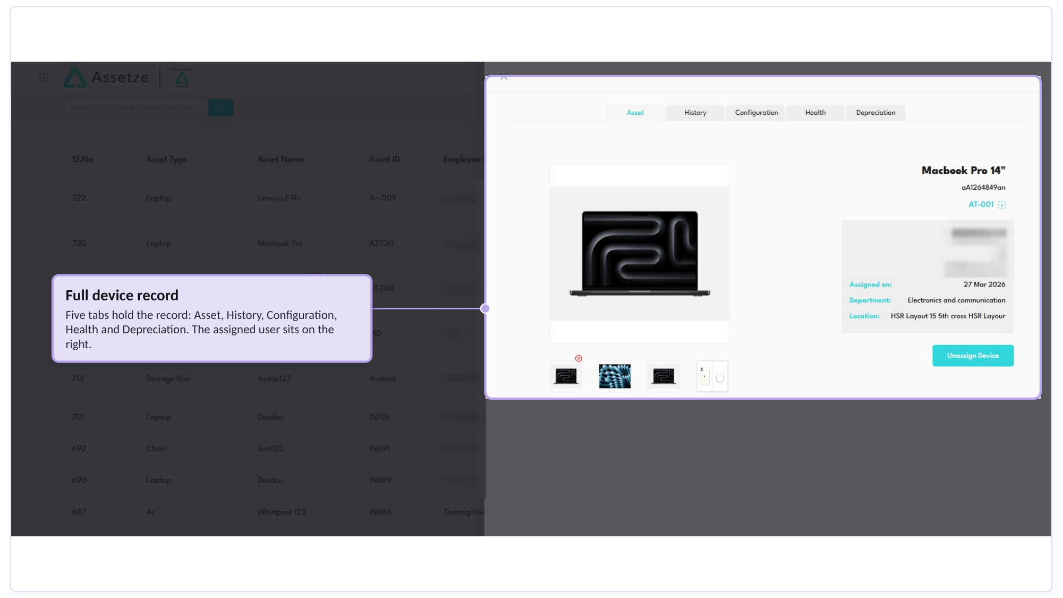
Task: Click the 27 Mar 2026 assigned date
Action: point(984,285)
